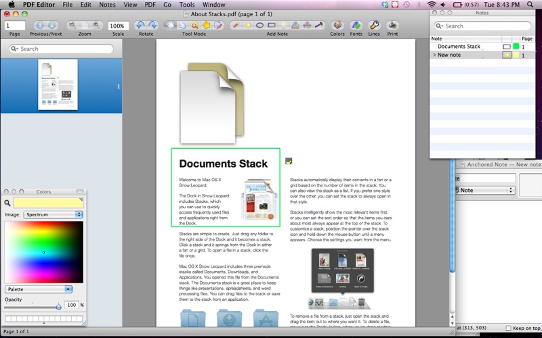
Task: Add a circle note
Action: [260, 25]
